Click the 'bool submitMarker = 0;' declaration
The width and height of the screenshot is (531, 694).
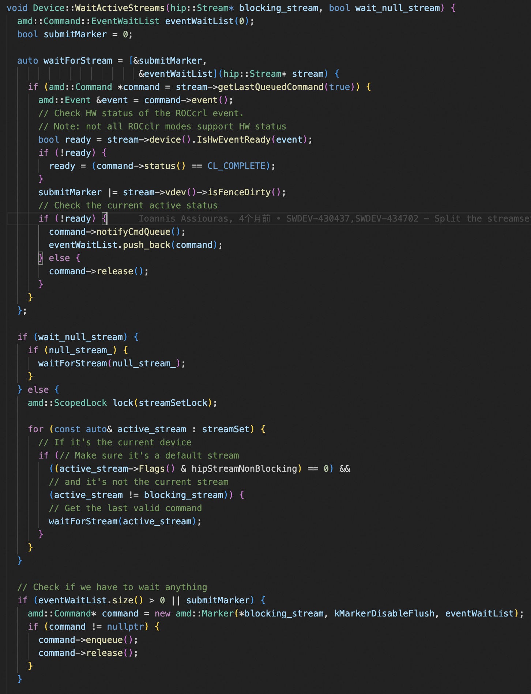pos(75,34)
